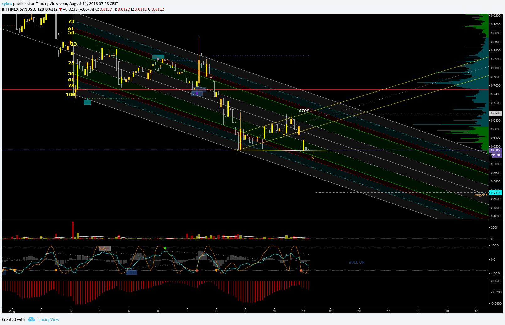Screen dimensions: 505x325
Task: Open the TradingView link in the footer
Action: [48, 320]
